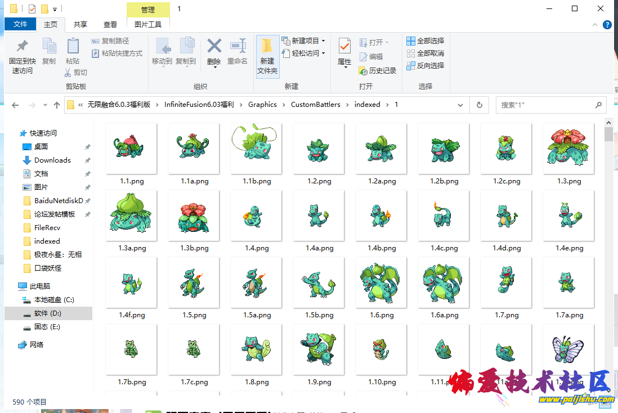Image resolution: width=618 pixels, height=413 pixels.
Task: Click the CustomBattlers breadcrumb segment
Action: pyautogui.click(x=316, y=105)
